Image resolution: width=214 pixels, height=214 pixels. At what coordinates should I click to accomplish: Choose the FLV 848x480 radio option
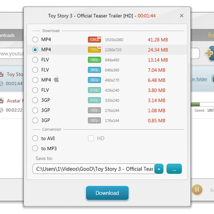[x=35, y=60]
